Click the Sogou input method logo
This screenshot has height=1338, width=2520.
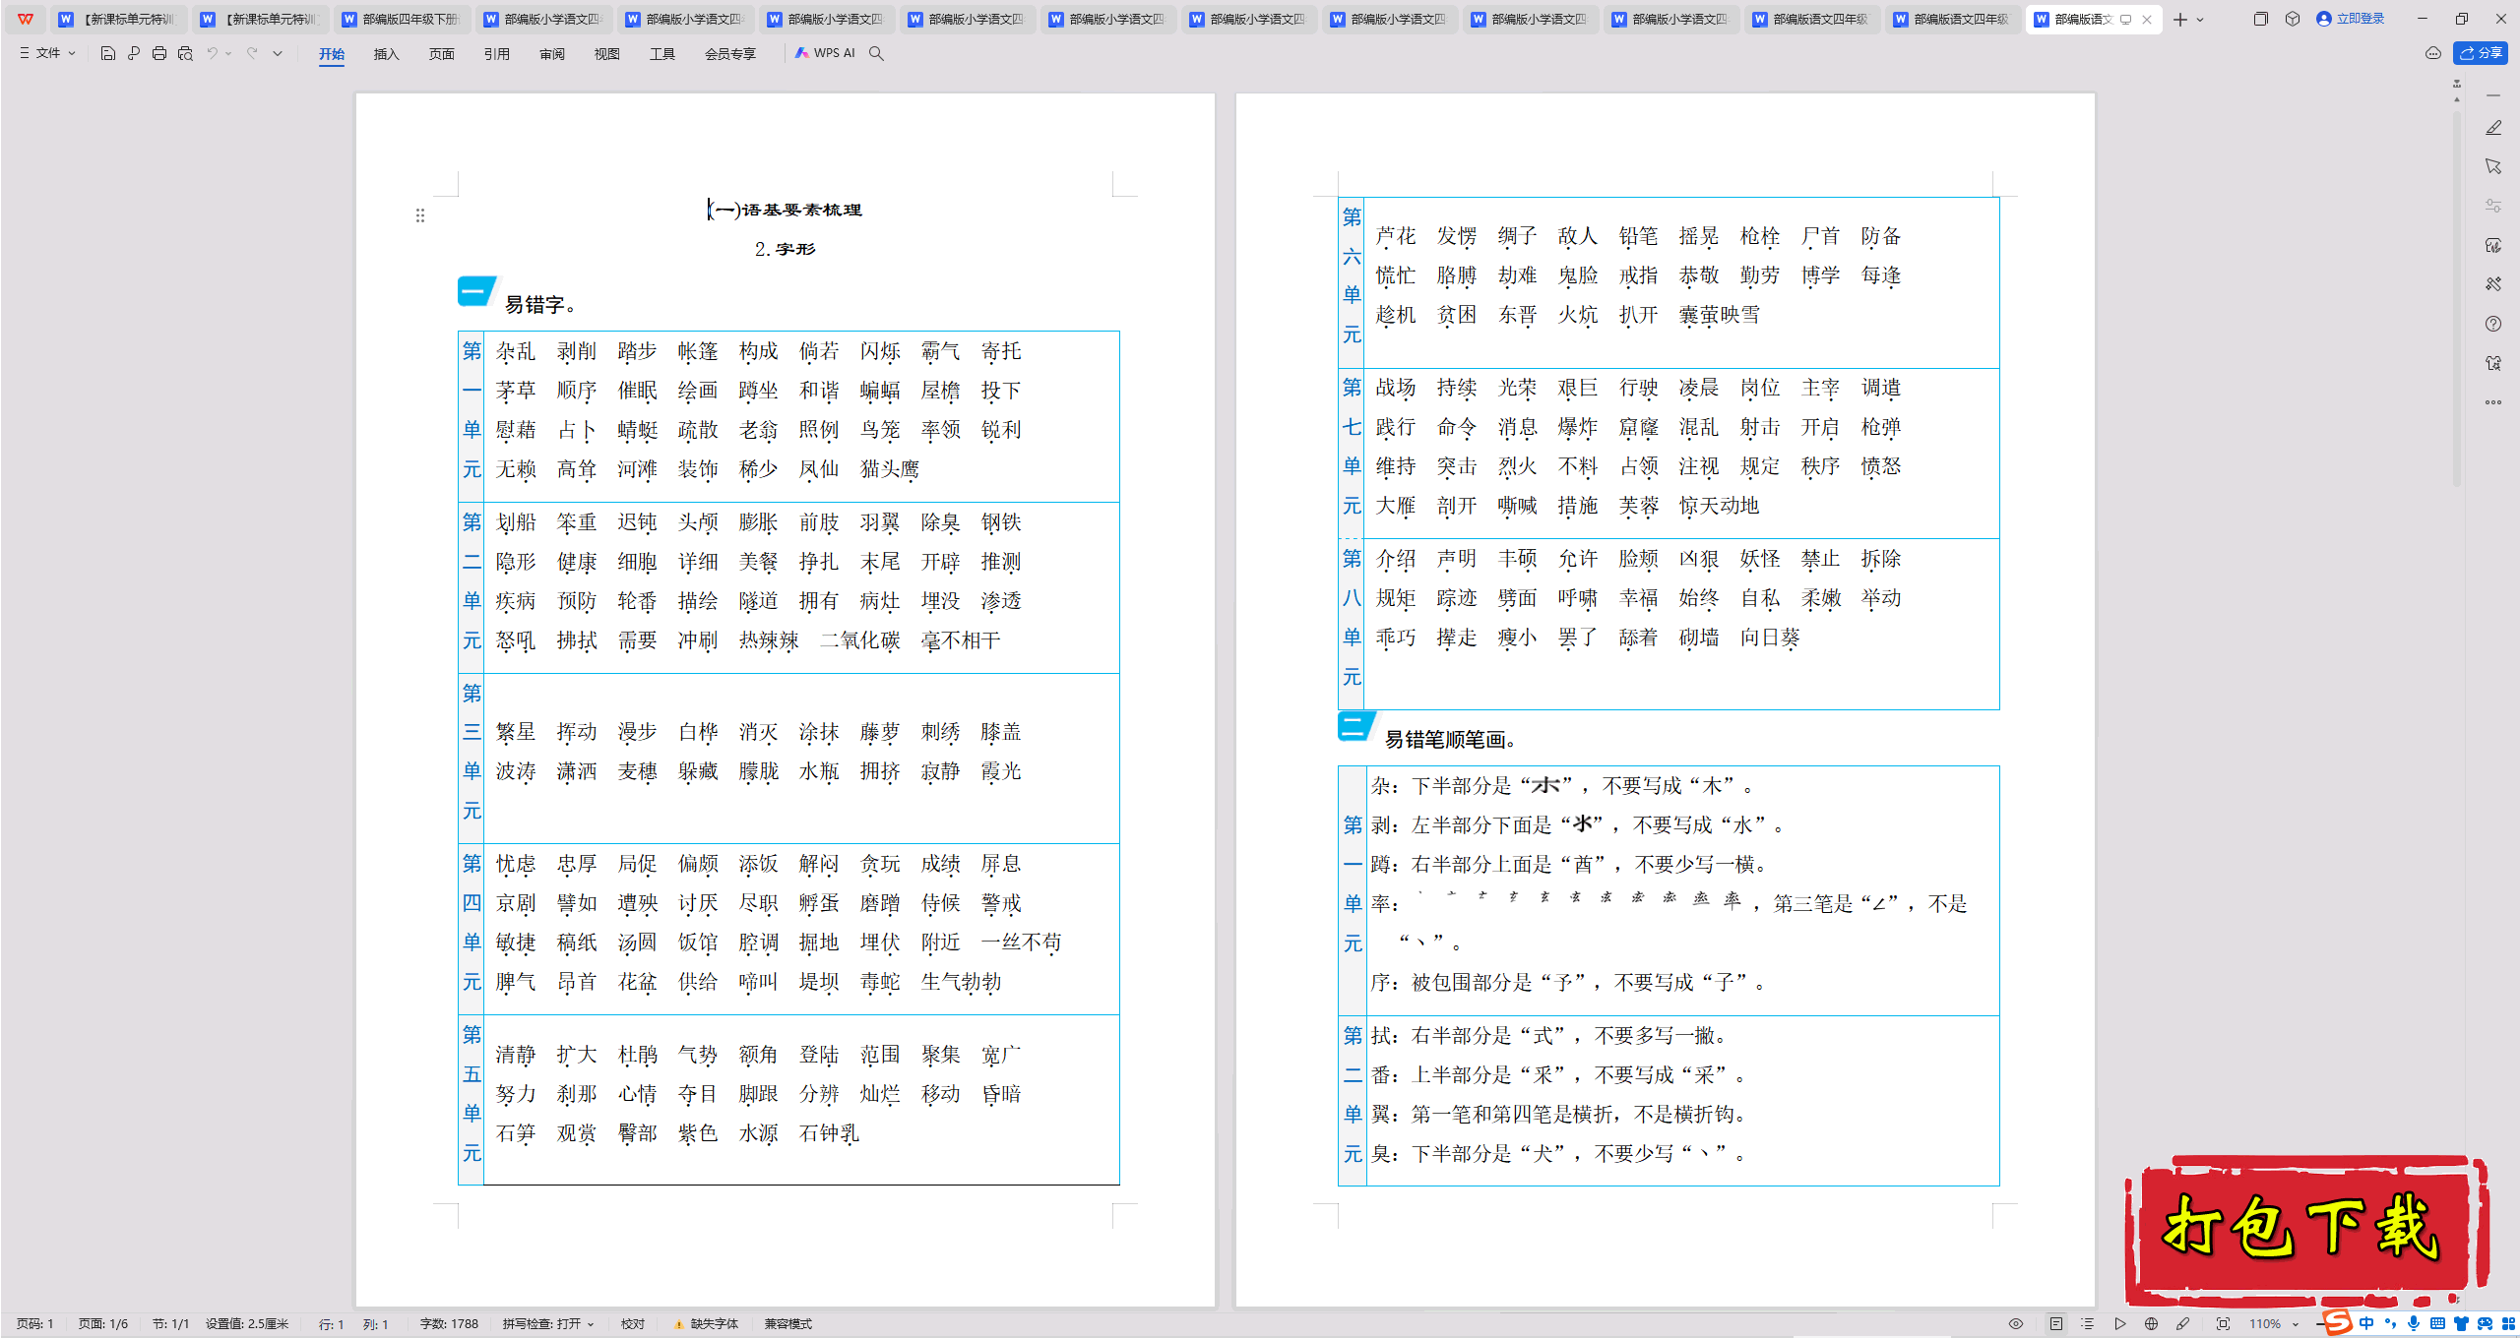tap(2338, 1322)
